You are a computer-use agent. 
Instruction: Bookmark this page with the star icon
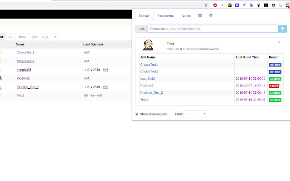[x=206, y=5]
